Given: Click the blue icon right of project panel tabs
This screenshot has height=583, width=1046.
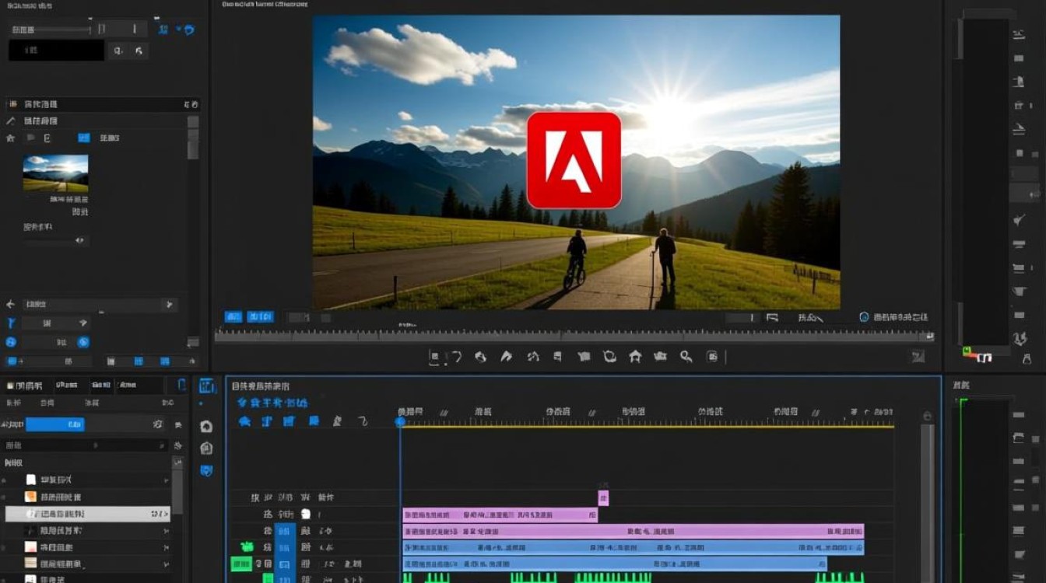Looking at the screenshot, I should [182, 385].
